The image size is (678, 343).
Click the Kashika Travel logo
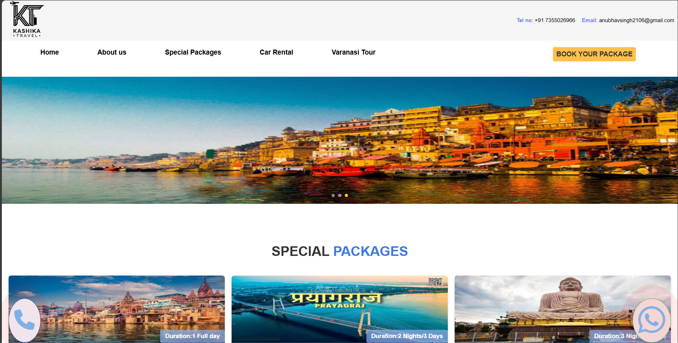[27, 19]
